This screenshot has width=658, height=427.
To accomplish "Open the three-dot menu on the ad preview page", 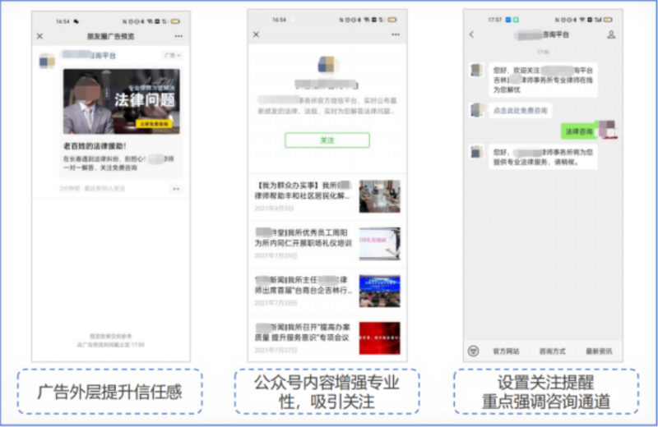I will pyautogui.click(x=178, y=36).
